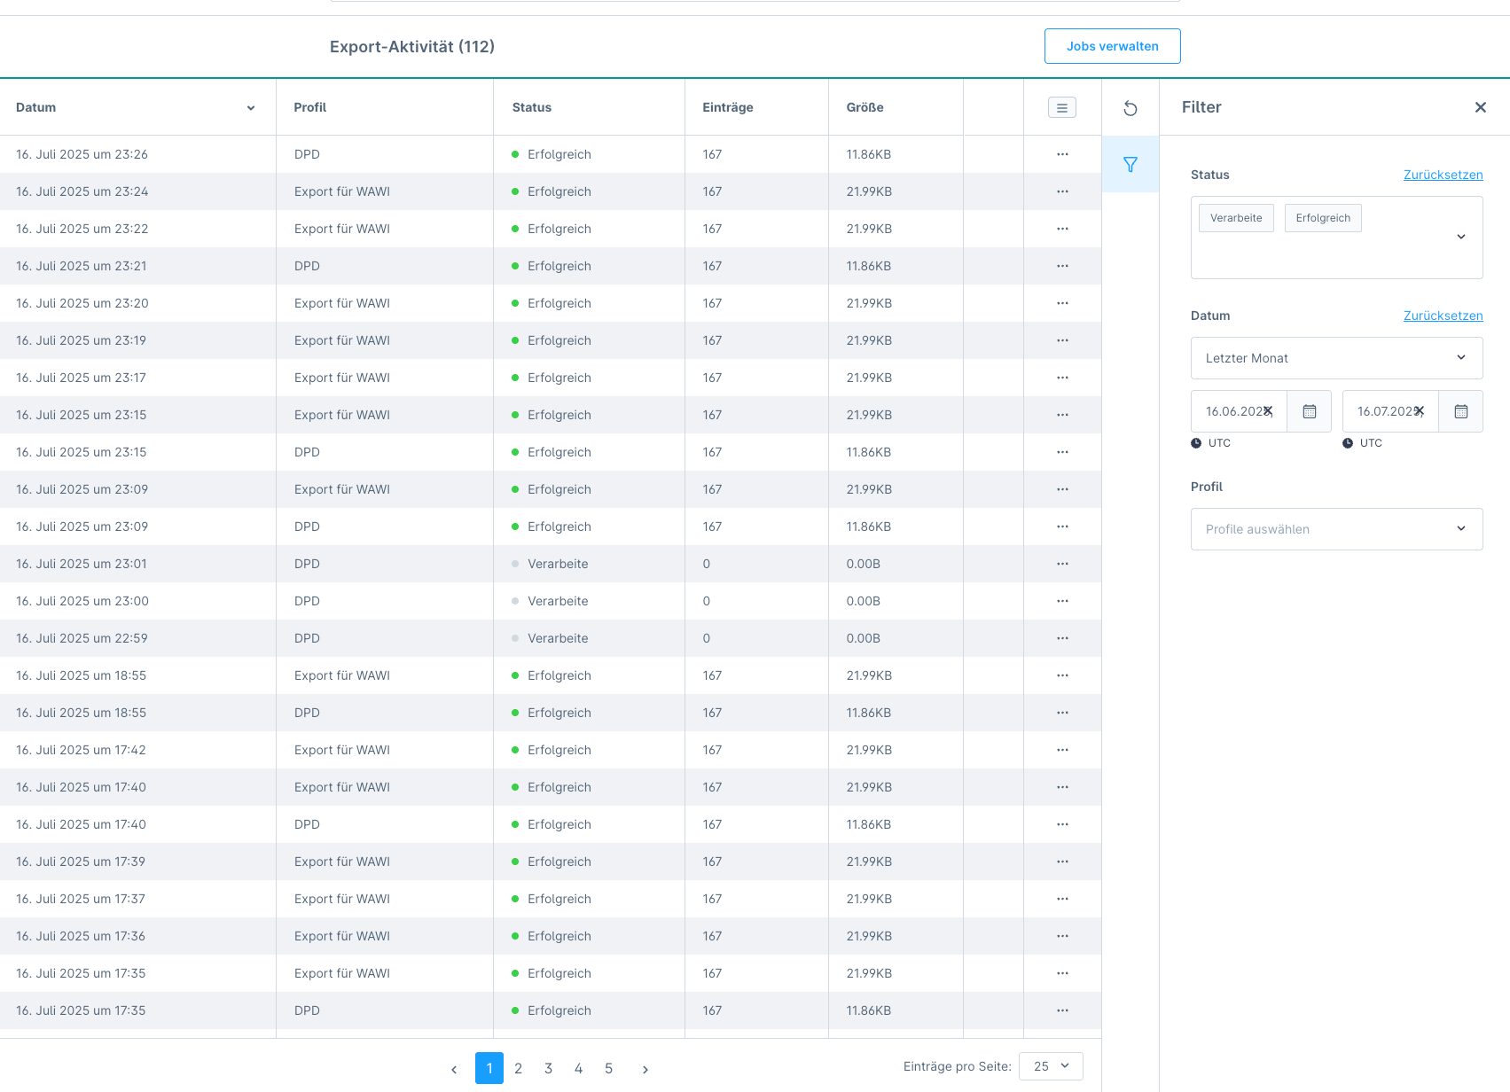
Task: Open actions menu for 17:39 row
Action: 1062,862
